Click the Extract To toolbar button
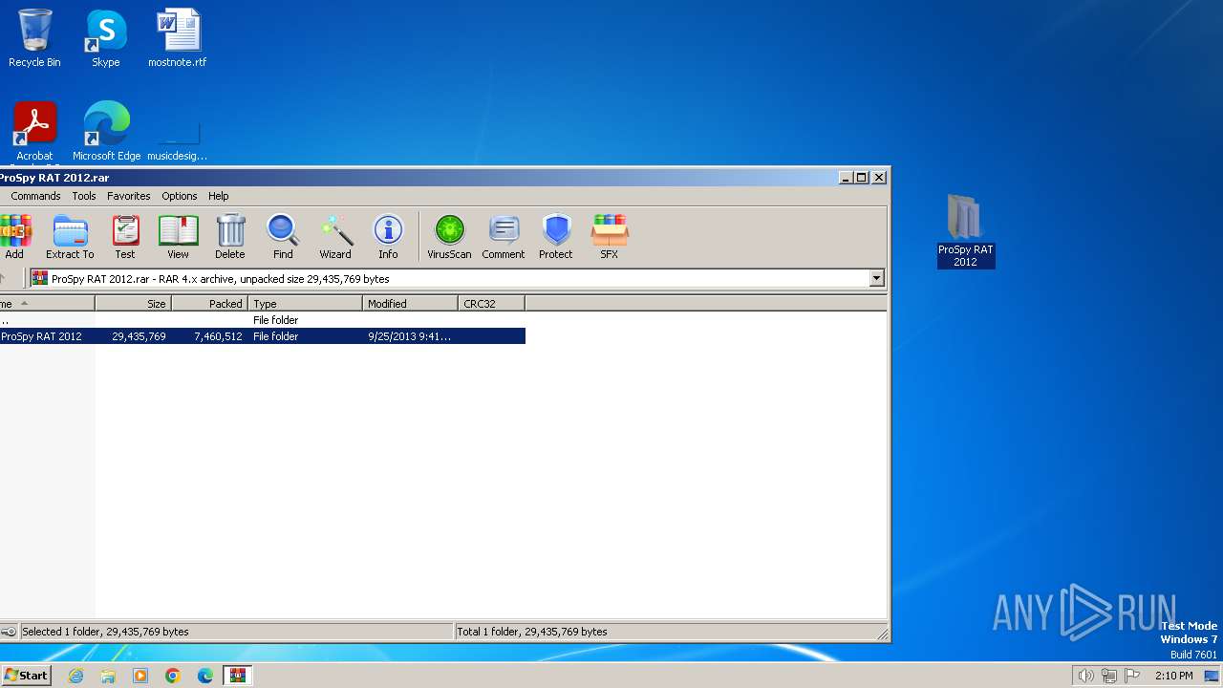This screenshot has width=1223, height=688. [x=70, y=237]
